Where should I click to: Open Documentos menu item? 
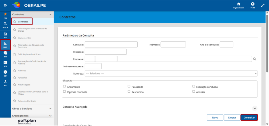pyautogui.click(x=24, y=38)
